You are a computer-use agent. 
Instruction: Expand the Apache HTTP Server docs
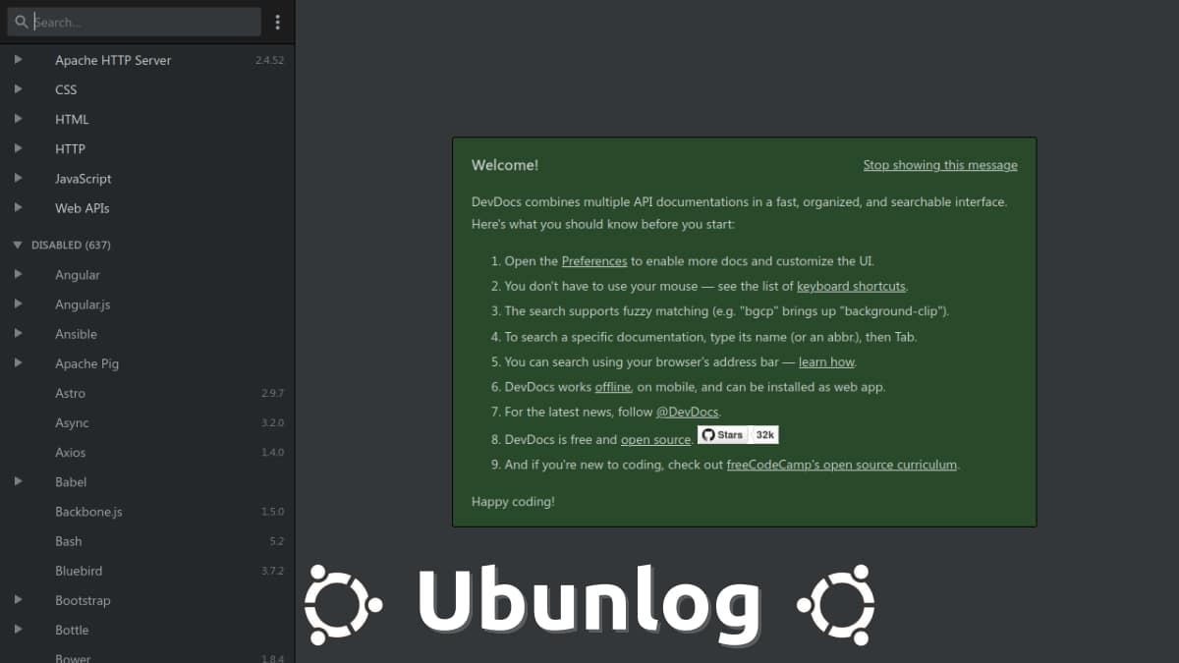coord(18,60)
